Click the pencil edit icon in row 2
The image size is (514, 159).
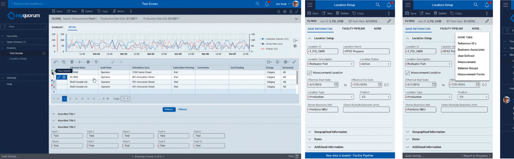point(59,77)
